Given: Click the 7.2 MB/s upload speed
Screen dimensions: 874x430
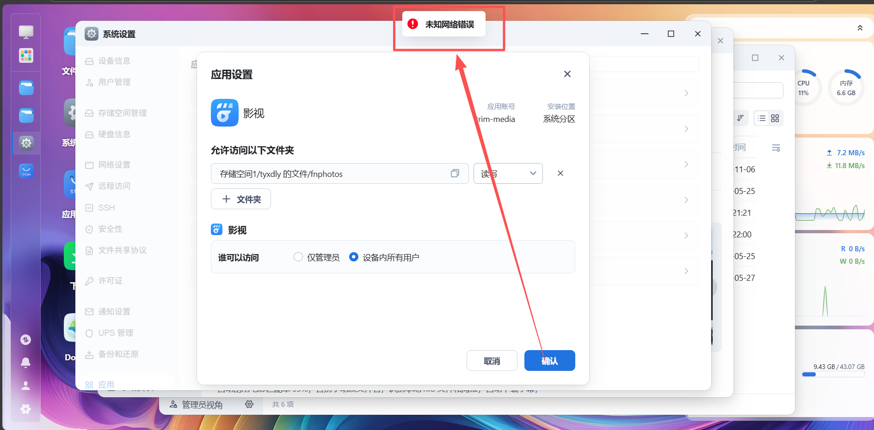Looking at the screenshot, I should tap(850, 153).
